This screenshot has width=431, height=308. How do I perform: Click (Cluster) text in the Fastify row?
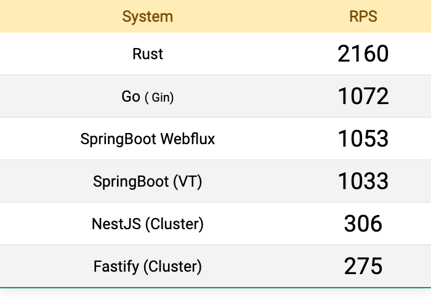click(x=172, y=267)
